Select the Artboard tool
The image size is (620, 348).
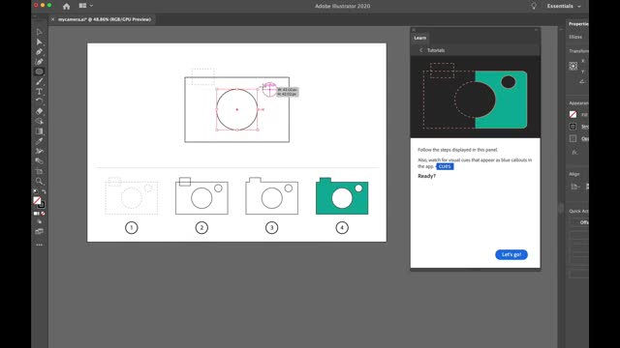39,171
